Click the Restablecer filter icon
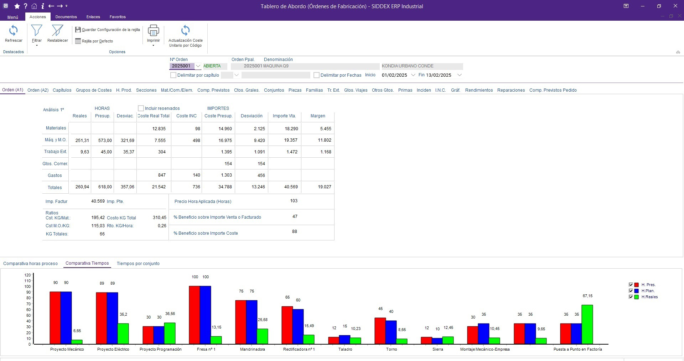 [x=57, y=31]
